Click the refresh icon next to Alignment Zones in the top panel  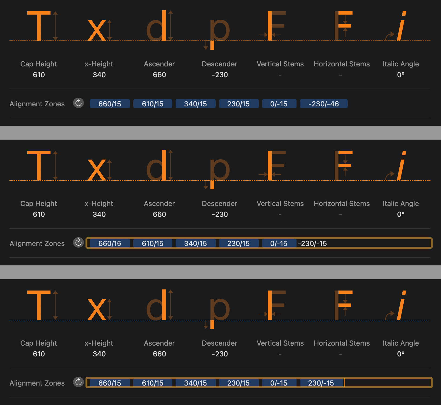[x=78, y=103]
